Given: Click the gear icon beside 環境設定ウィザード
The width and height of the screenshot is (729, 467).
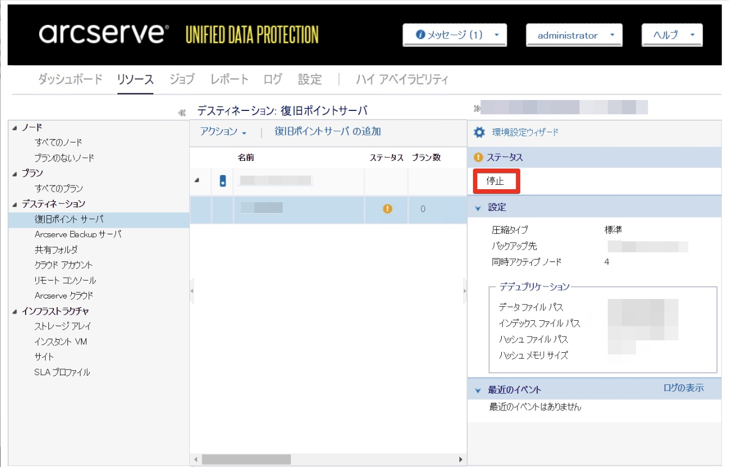Looking at the screenshot, I should [x=479, y=132].
